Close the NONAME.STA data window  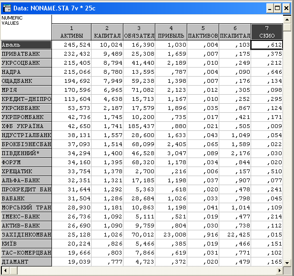(286, 8)
